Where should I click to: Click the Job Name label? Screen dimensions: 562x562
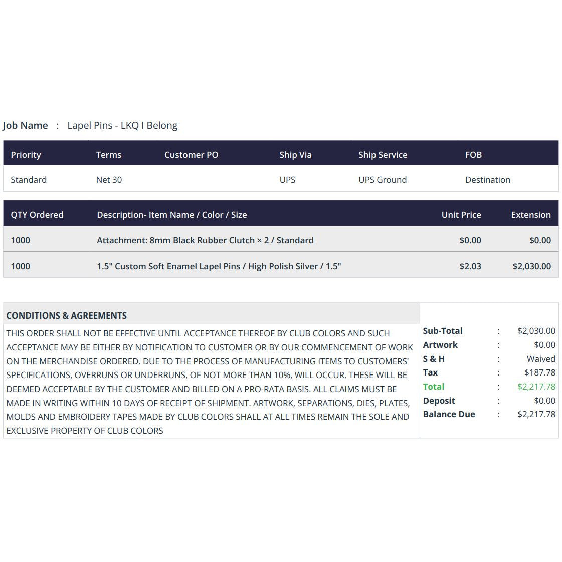(x=25, y=125)
